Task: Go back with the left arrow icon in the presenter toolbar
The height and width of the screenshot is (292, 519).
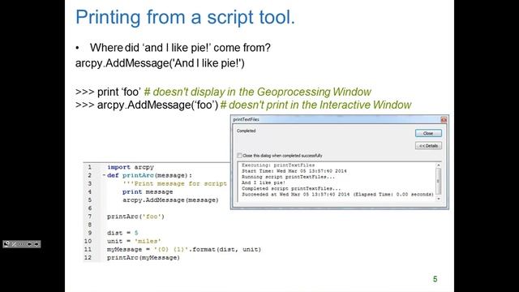Action: [29, 244]
